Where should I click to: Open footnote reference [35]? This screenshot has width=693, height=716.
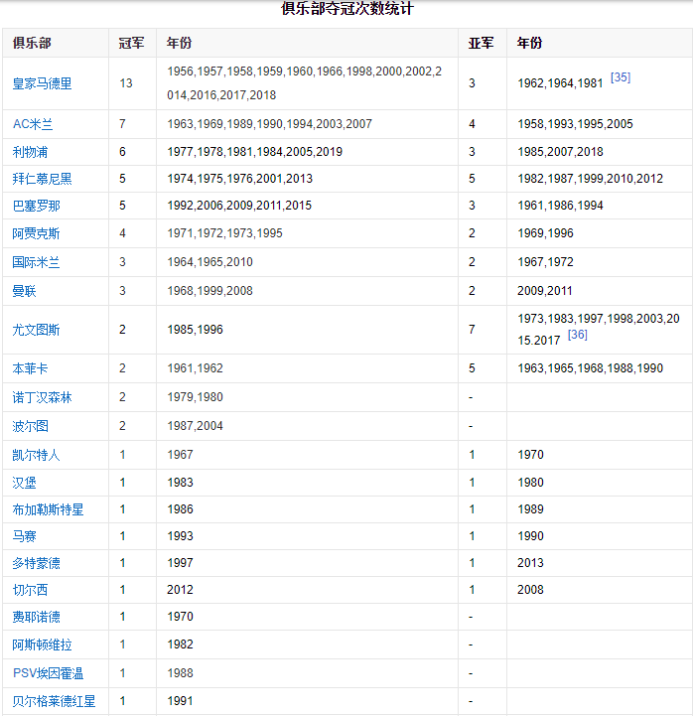[621, 77]
